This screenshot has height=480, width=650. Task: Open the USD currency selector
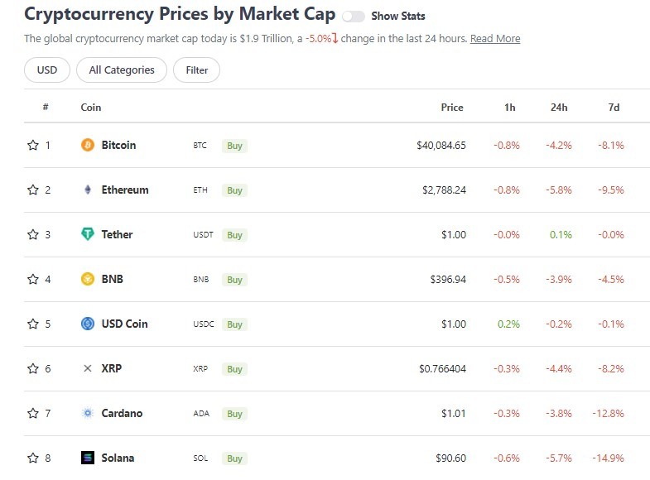[x=47, y=70]
